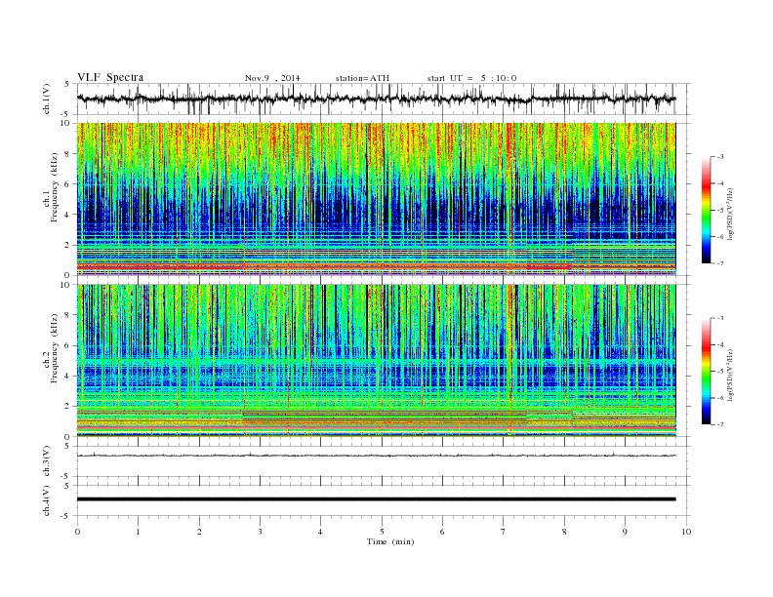Screen dimensions: 773x597
Task: Click the '2' kHz tick of ch.2 spectrogram
Action: (x=68, y=407)
